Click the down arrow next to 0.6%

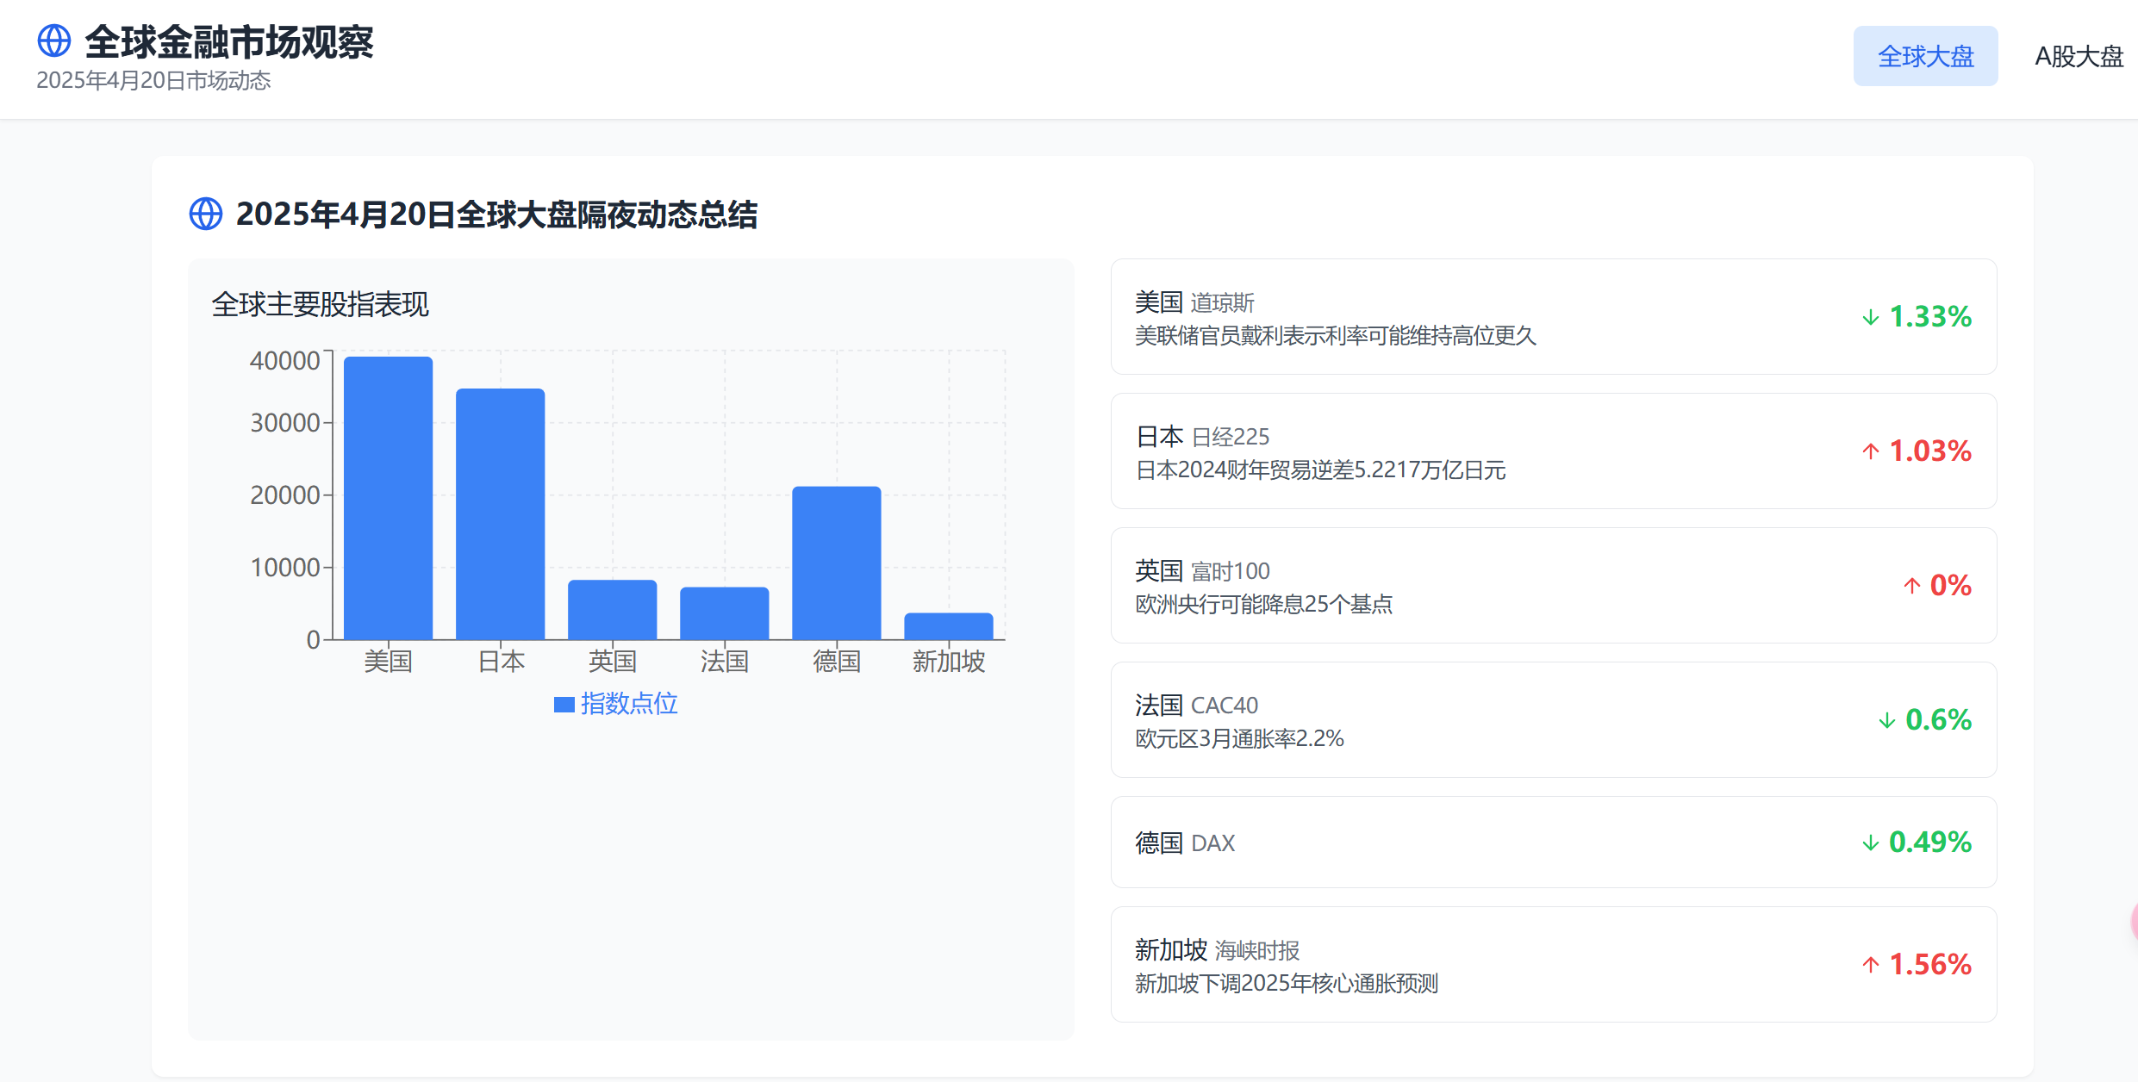coord(1886,720)
